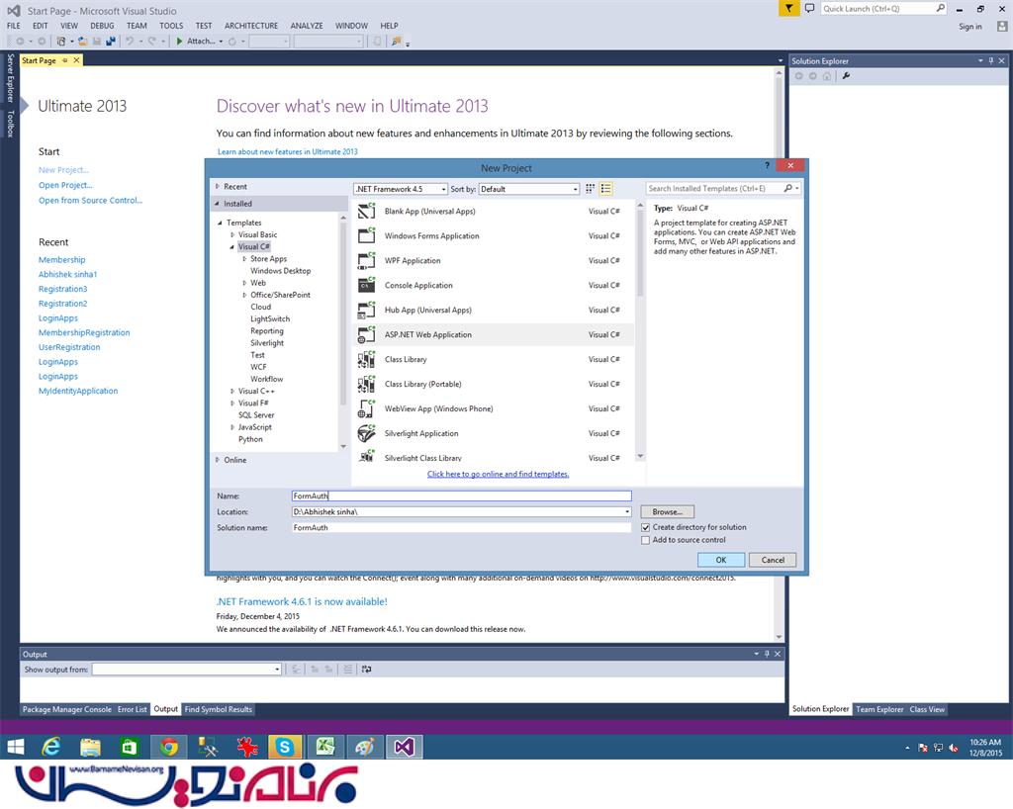Follow the go online and find templates link
The height and width of the screenshot is (809, 1013).
tap(499, 474)
